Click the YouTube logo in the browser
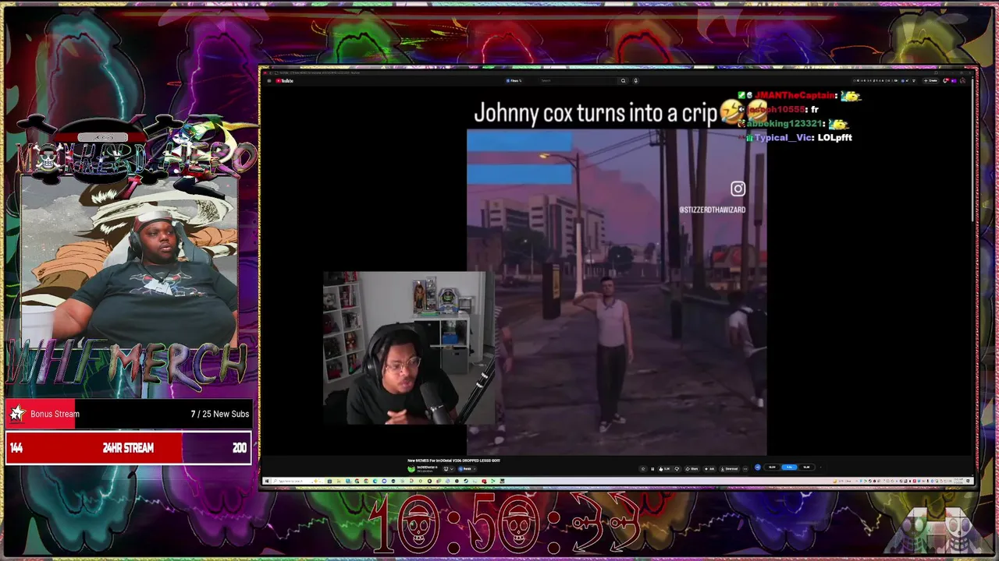The image size is (999, 561). pos(286,80)
